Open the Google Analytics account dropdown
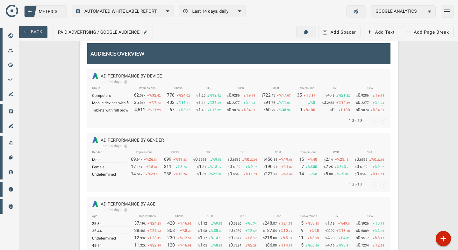The image size is (458, 250). (403, 11)
